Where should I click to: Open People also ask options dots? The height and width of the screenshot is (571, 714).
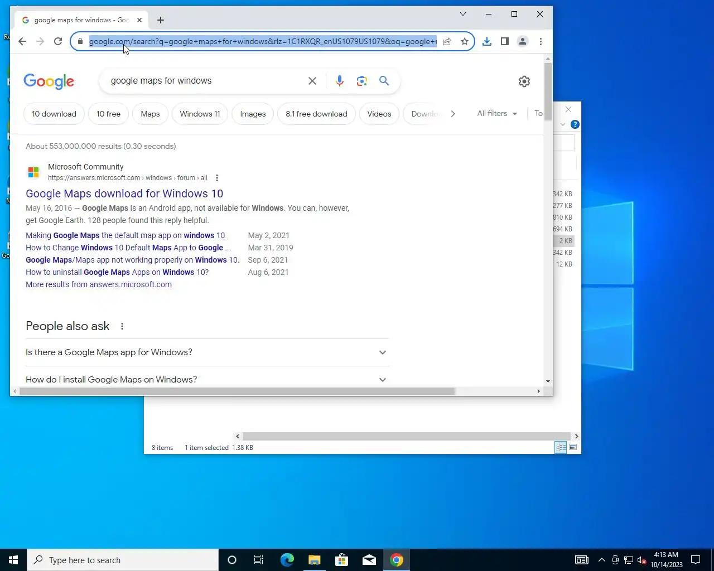122,326
